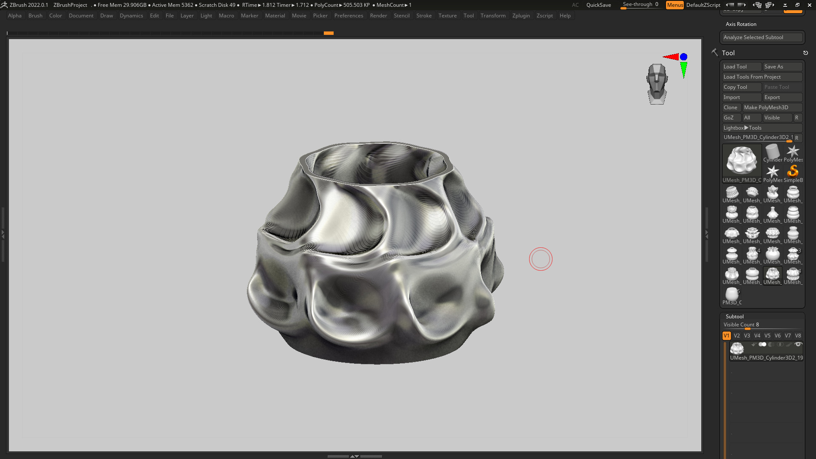Click the orange timeline marker above canvas
816x459 pixels.
pos(329,33)
